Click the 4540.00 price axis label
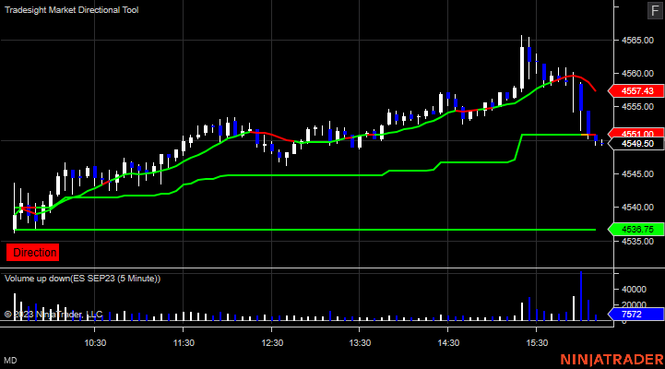This screenshot has width=665, height=369. tap(637, 207)
